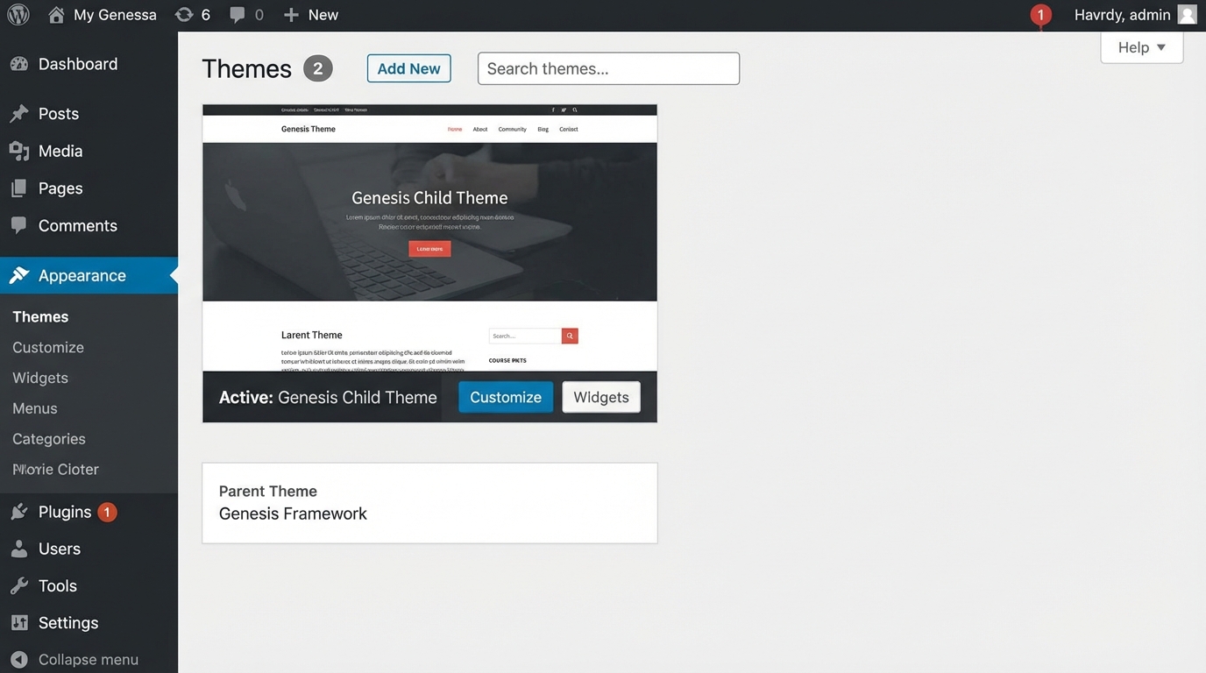Image resolution: width=1206 pixels, height=673 pixels.
Task: Open Media using its sidebar icon
Action: (19, 150)
